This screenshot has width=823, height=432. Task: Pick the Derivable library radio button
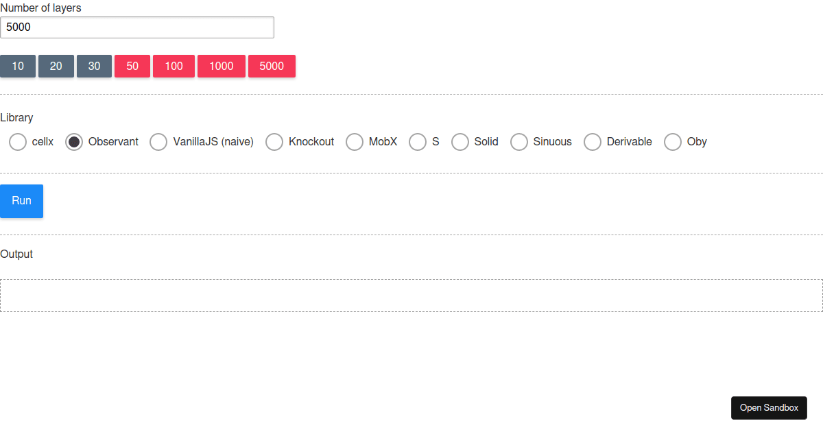[x=593, y=142]
